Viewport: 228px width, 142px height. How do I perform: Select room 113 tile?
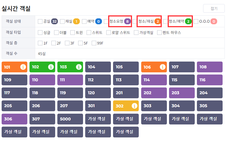[126, 80]
